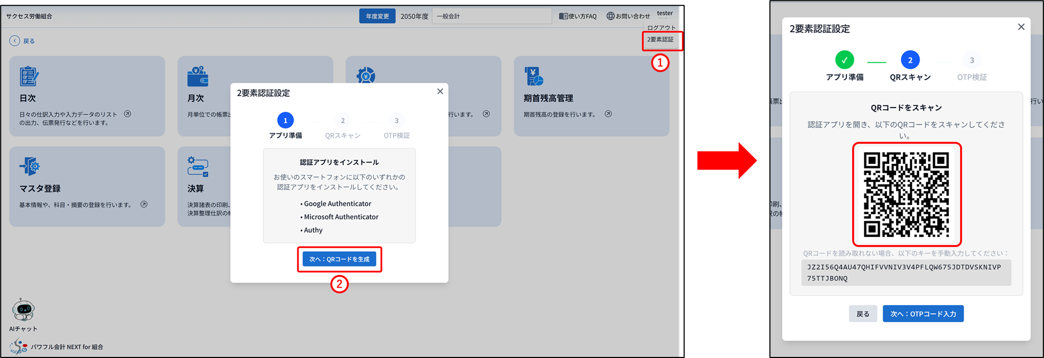The width and height of the screenshot is (1044, 358).
Task: Click 次へ：OTPコード入力 button
Action: click(x=923, y=314)
